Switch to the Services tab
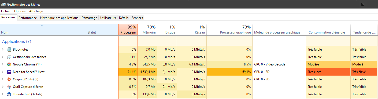Viewport: 378px width, 99px height. click(137, 18)
